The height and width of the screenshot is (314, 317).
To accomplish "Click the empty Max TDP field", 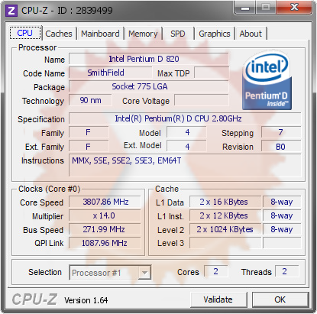I will point(212,73).
